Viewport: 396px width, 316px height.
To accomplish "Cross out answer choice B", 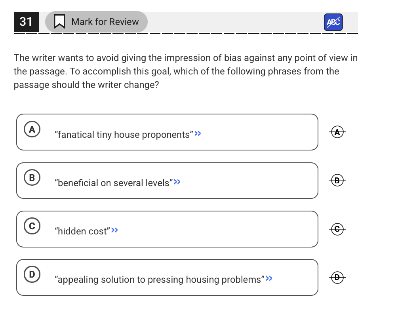I will point(337,180).
